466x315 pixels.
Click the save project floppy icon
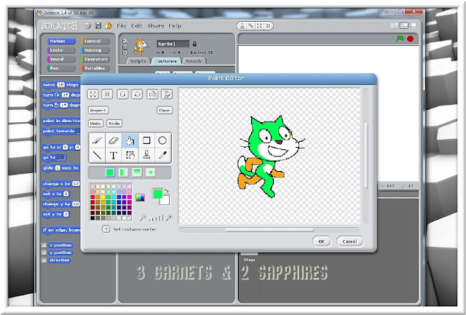click(98, 26)
